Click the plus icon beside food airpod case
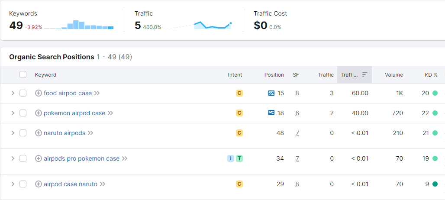 point(39,93)
